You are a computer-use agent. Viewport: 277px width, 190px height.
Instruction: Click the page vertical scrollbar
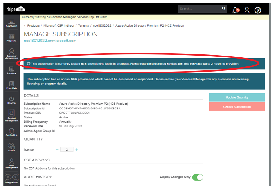click(270, 95)
